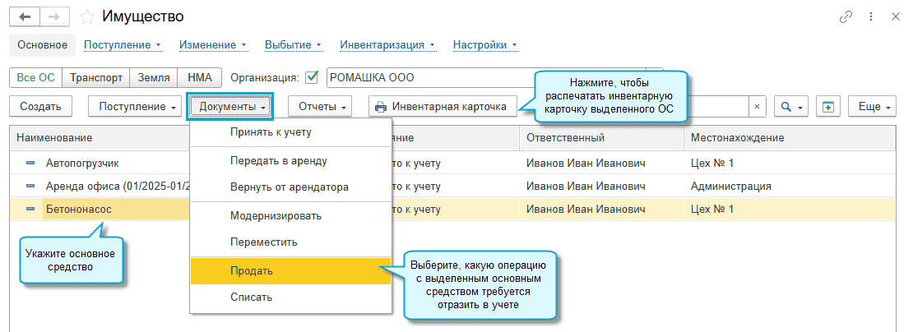Open the Еще dropdown menu
The image size is (913, 332).
tap(875, 107)
